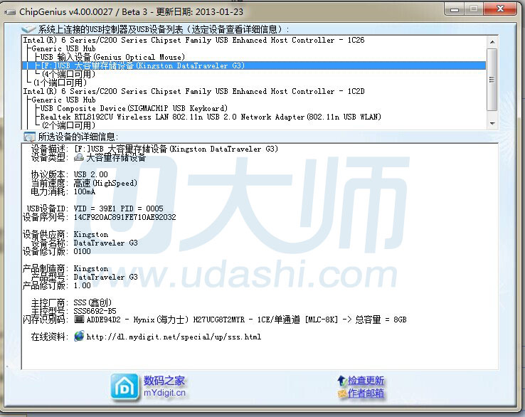
Task: Click the SSS6692-B5 controller model value
Action: point(95,311)
